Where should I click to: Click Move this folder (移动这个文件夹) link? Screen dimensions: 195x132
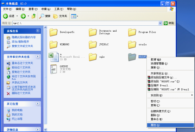pyautogui.click(x=21, y=68)
